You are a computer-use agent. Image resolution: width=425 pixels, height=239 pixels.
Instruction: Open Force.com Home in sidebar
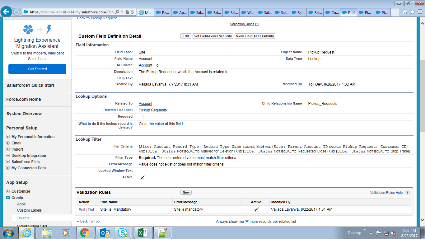coord(24,99)
